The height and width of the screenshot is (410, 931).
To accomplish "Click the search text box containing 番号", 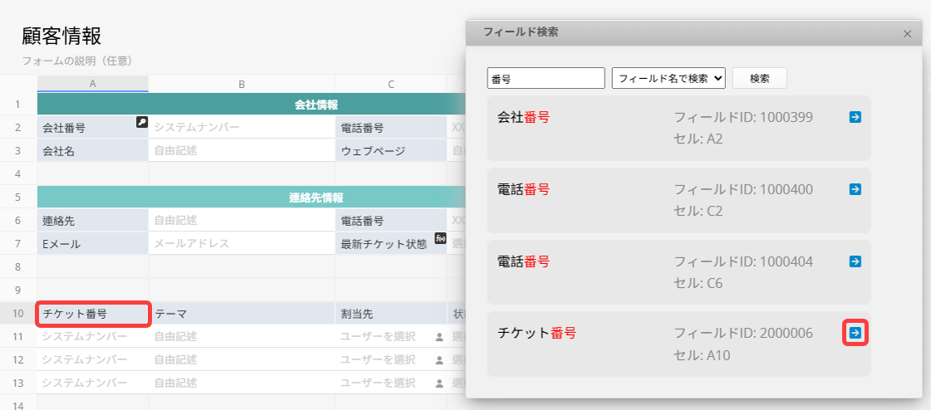I will (546, 78).
